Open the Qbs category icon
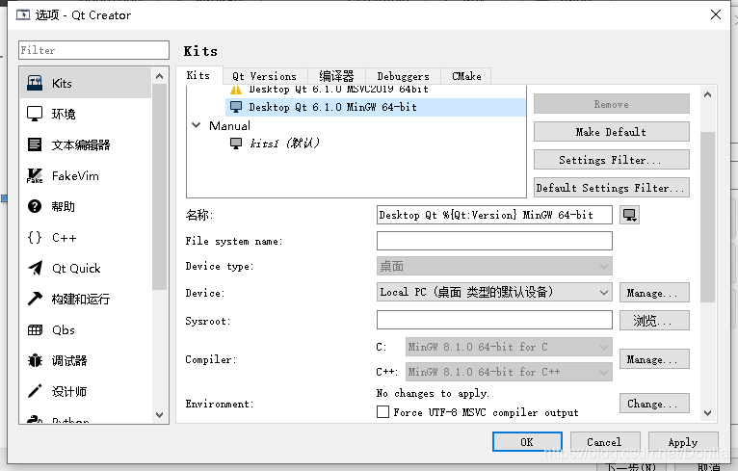The height and width of the screenshot is (471, 738). (x=35, y=329)
